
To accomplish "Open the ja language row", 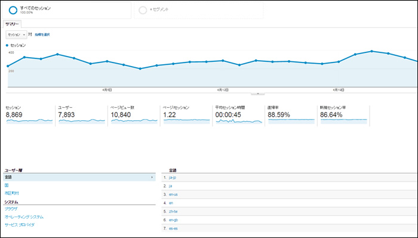I will pyautogui.click(x=170, y=186).
